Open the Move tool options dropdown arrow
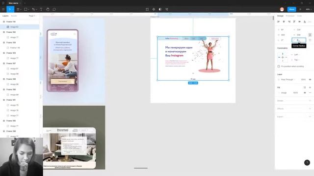 point(13,9)
